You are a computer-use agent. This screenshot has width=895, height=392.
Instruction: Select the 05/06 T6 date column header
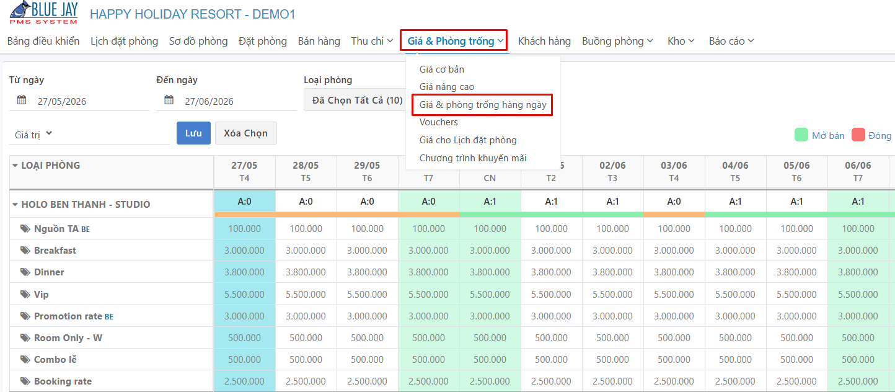tap(796, 171)
